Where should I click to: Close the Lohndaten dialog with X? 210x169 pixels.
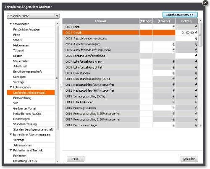click(x=205, y=3)
